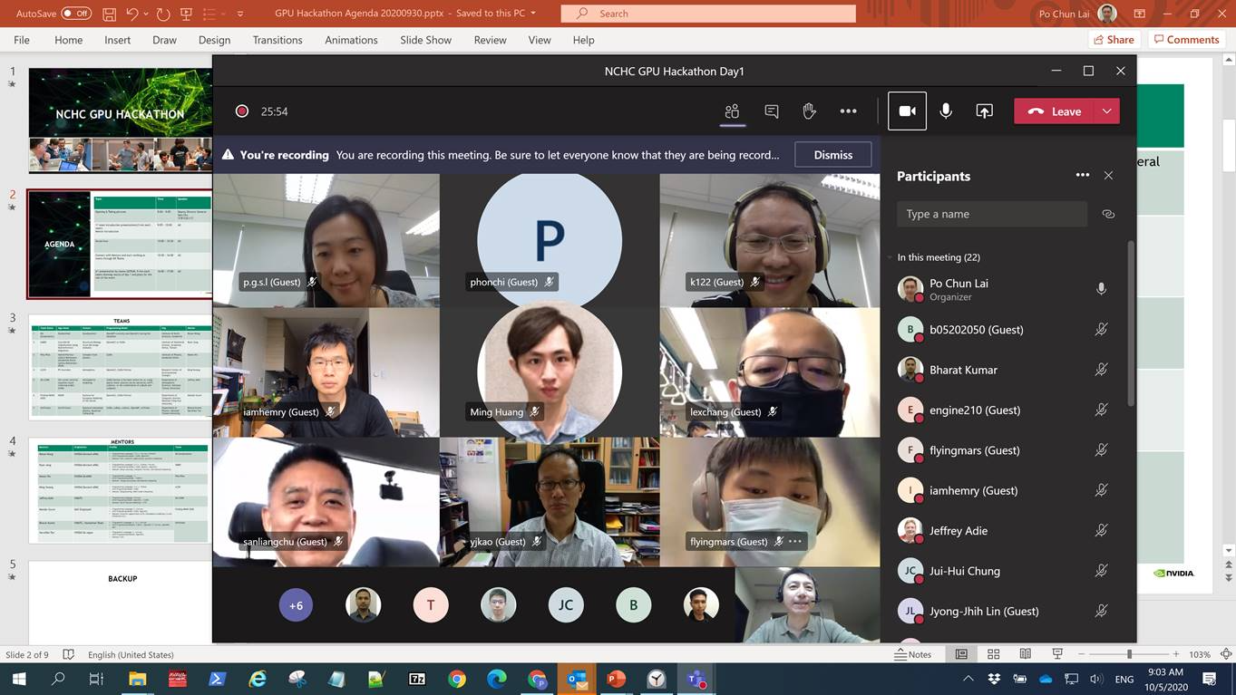1236x695 pixels.
Task: Open Dropbox tray icon
Action: [x=995, y=679]
